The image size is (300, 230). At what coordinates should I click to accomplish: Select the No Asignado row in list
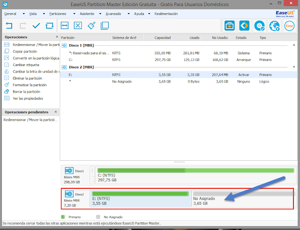tap(179, 82)
